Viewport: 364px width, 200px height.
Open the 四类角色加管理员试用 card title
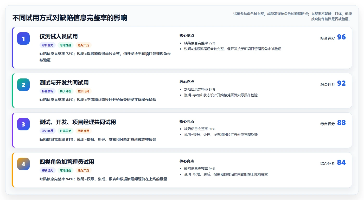pyautogui.click(x=67, y=162)
